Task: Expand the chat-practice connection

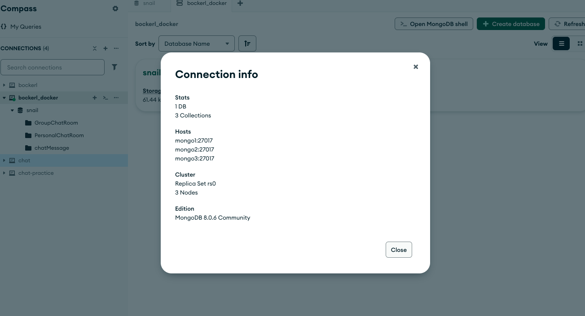Action: [4, 173]
